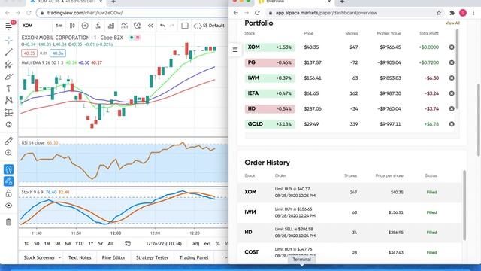Open SS Default cloud layout menu
Screen dimensions: 481x271
tap(209, 26)
